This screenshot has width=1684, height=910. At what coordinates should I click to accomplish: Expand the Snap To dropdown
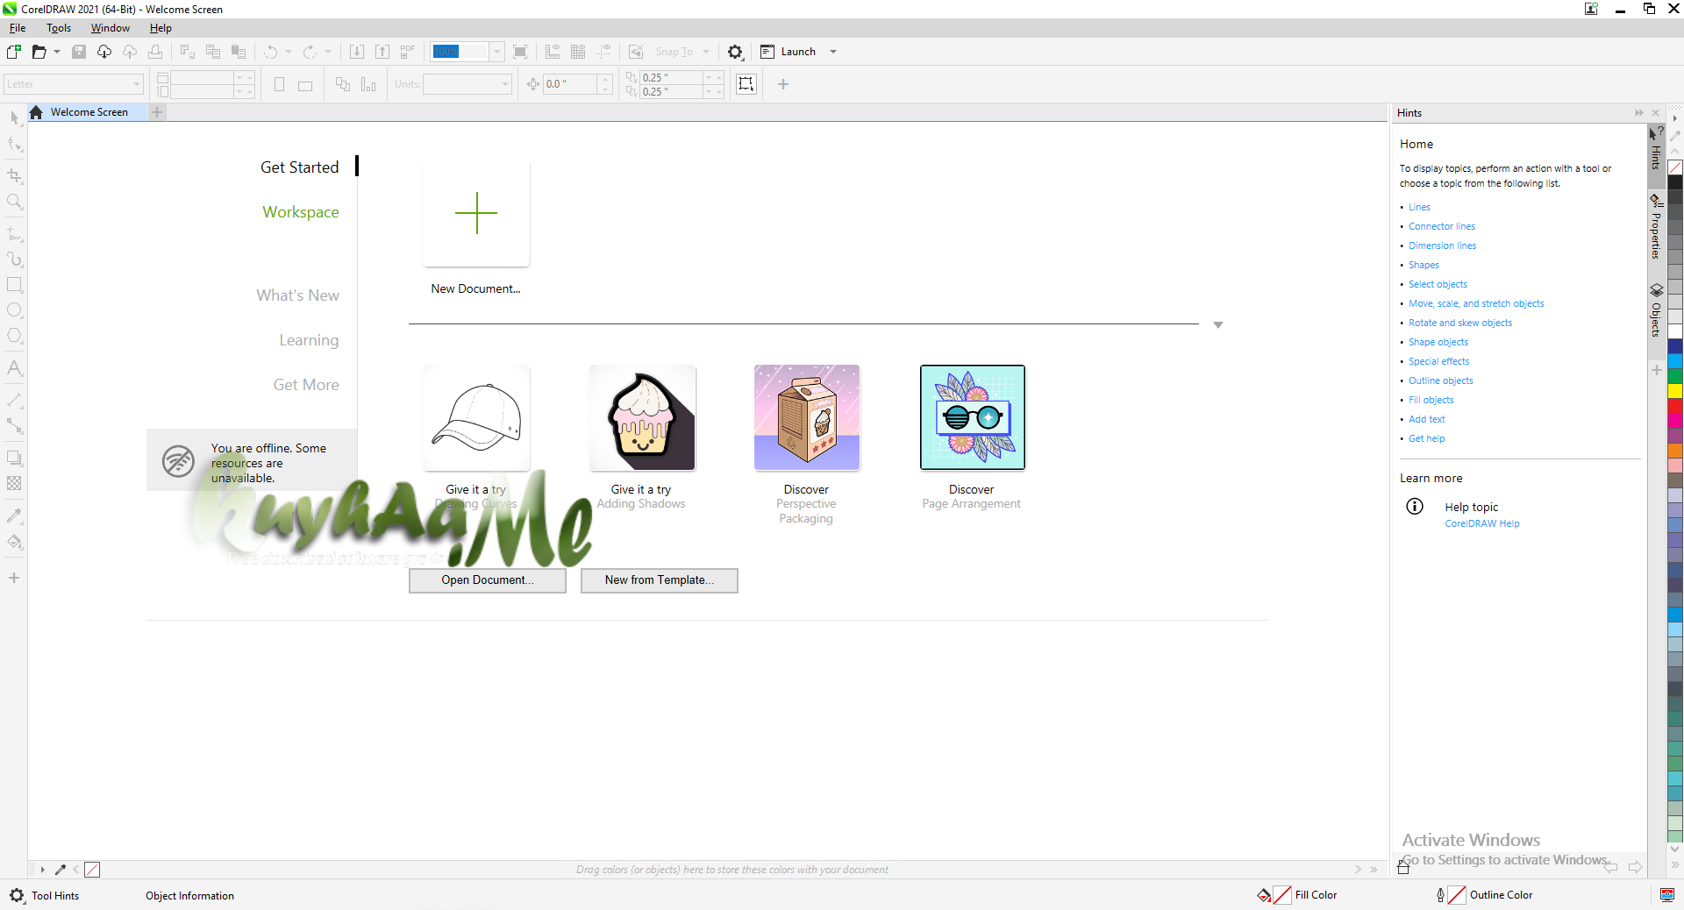pos(706,52)
